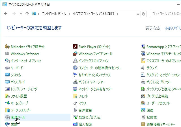Open the セキュリティとメンテナンス flag icon
The image size is (181, 127).
click(x=75, y=75)
